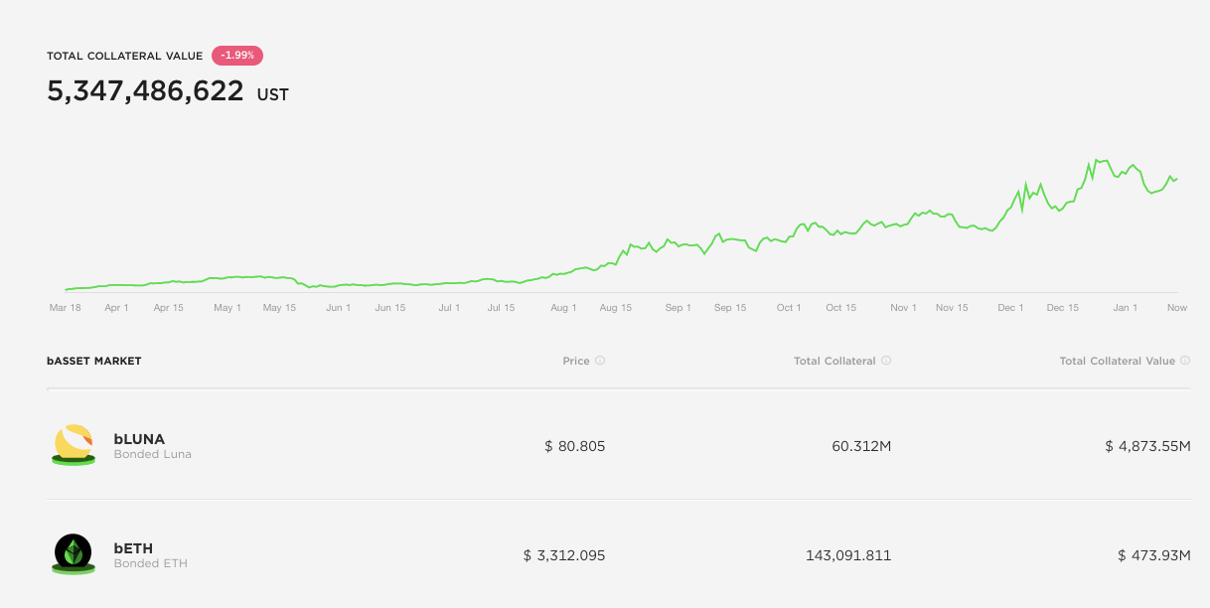Viewport: 1210px width, 608px height.
Task: Click the bETH collateral value $ 473.93M
Action: (1153, 555)
